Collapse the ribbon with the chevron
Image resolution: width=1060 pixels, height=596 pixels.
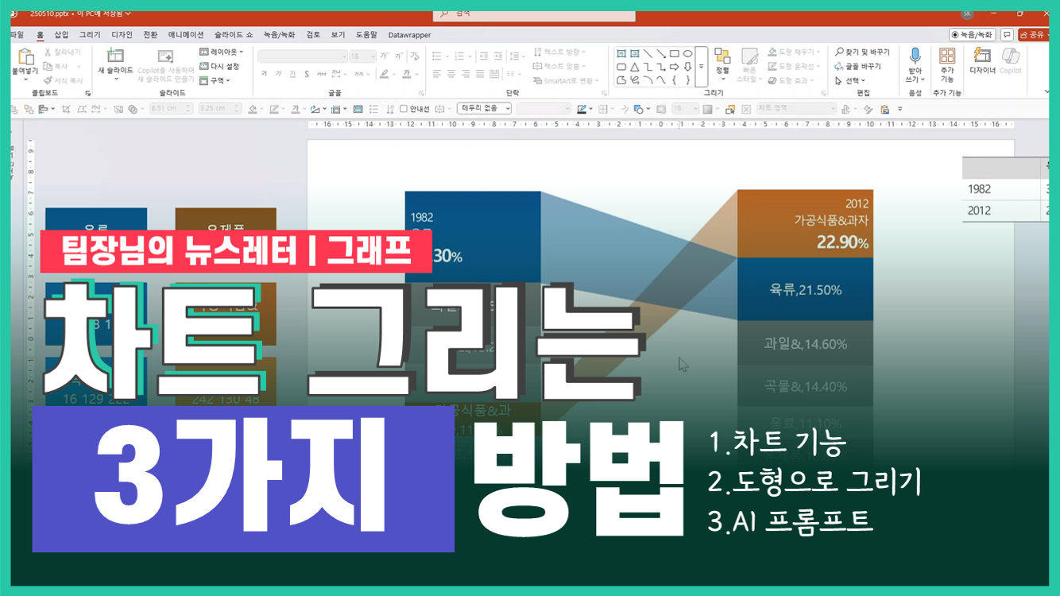[x=1046, y=92]
